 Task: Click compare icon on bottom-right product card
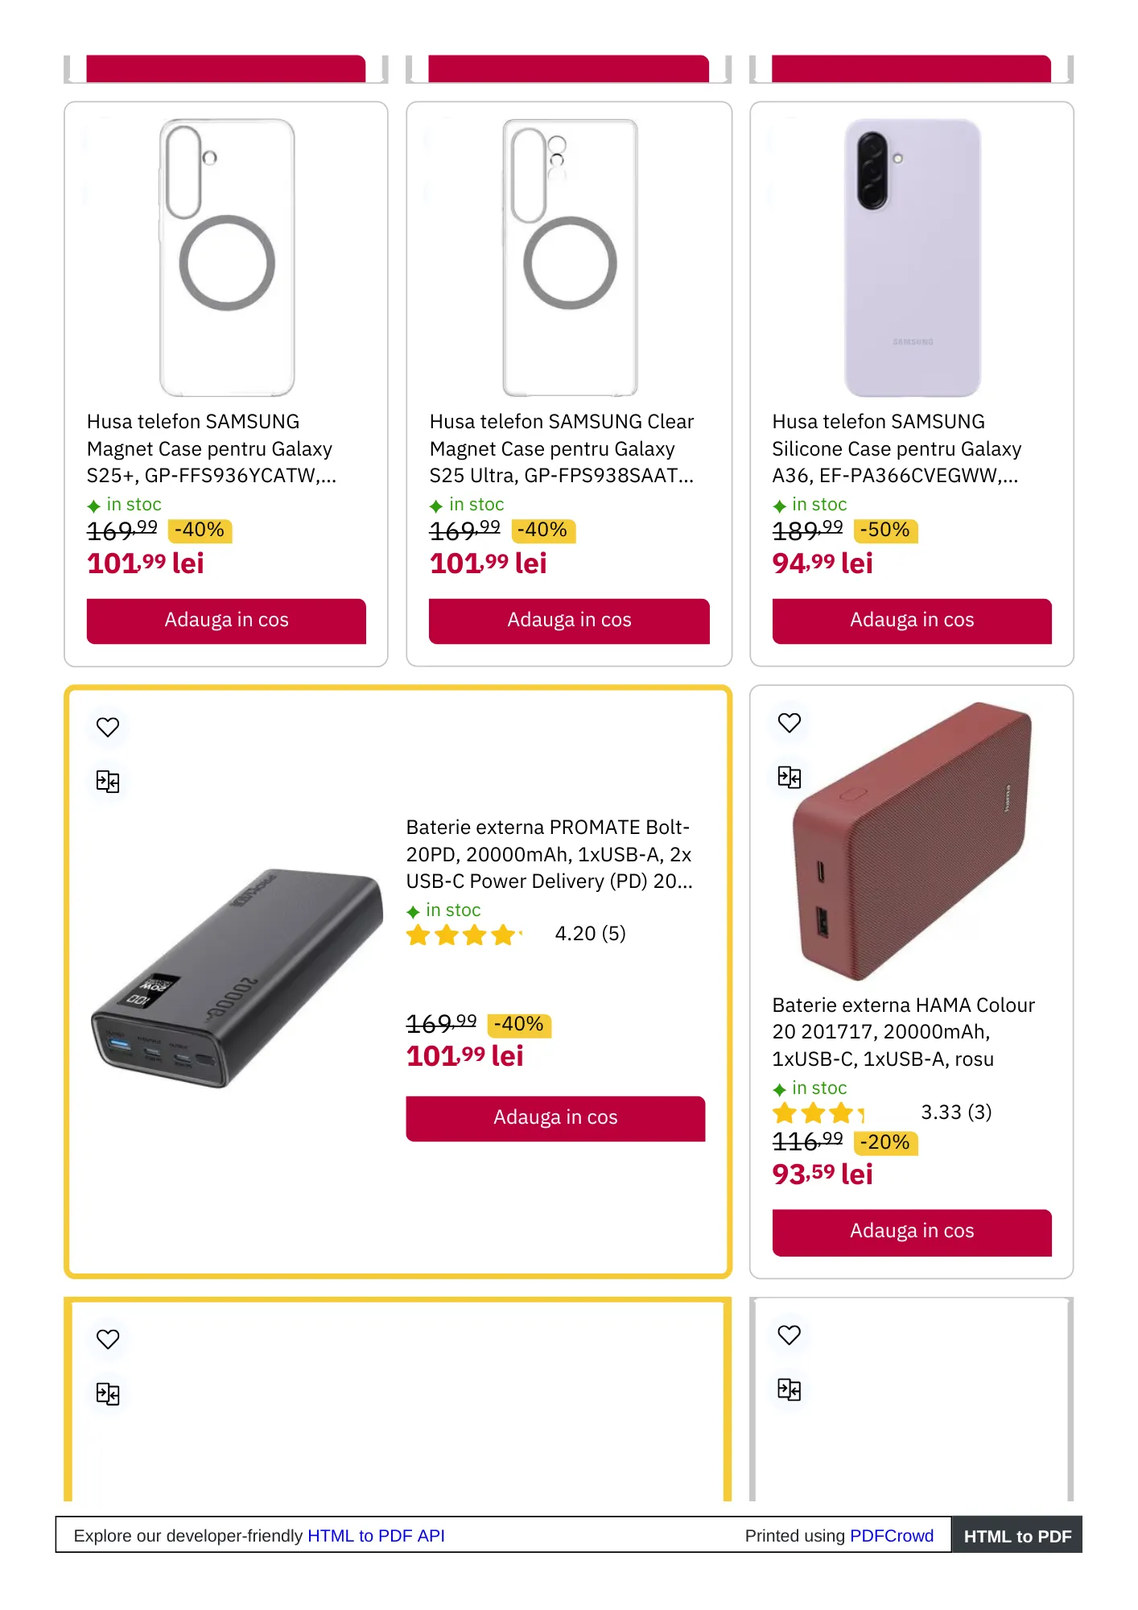click(790, 1389)
